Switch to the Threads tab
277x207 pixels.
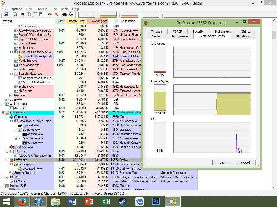[x=157, y=31]
